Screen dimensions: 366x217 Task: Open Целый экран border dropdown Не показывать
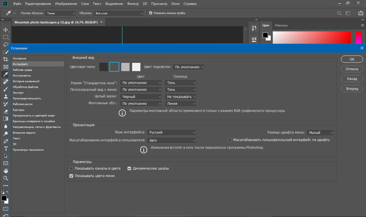[180, 97]
